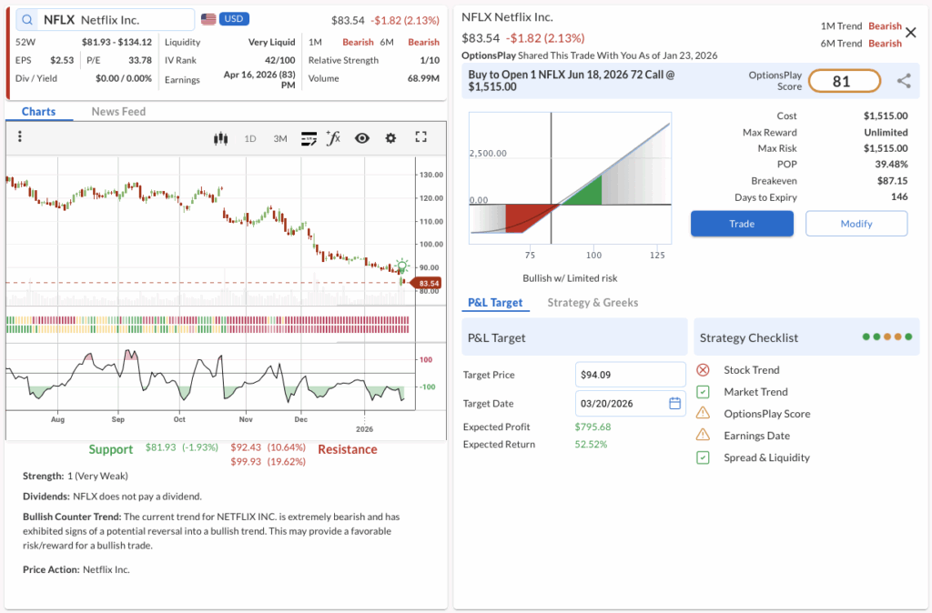The height and width of the screenshot is (613, 932).
Task: Toggle chart visibility with the eye icon
Action: pyautogui.click(x=362, y=138)
